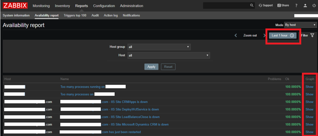Open the Administration menu
This screenshot has width=318, height=136.
click(131, 6)
